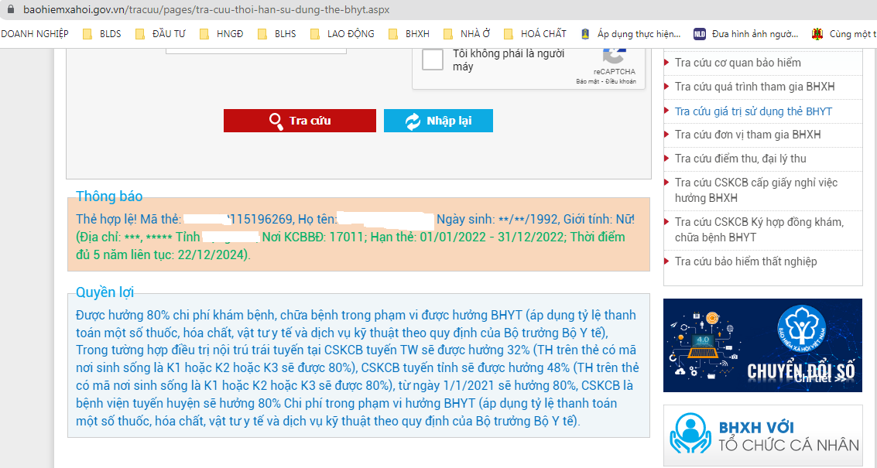The width and height of the screenshot is (877, 468).
Task: Open 'Tra cứu CSKCB cấp giấy nghỉ việc'
Action: (756, 190)
